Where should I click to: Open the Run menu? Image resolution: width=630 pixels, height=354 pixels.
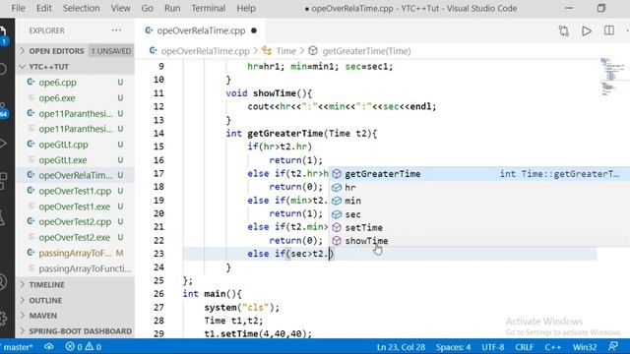(172, 8)
